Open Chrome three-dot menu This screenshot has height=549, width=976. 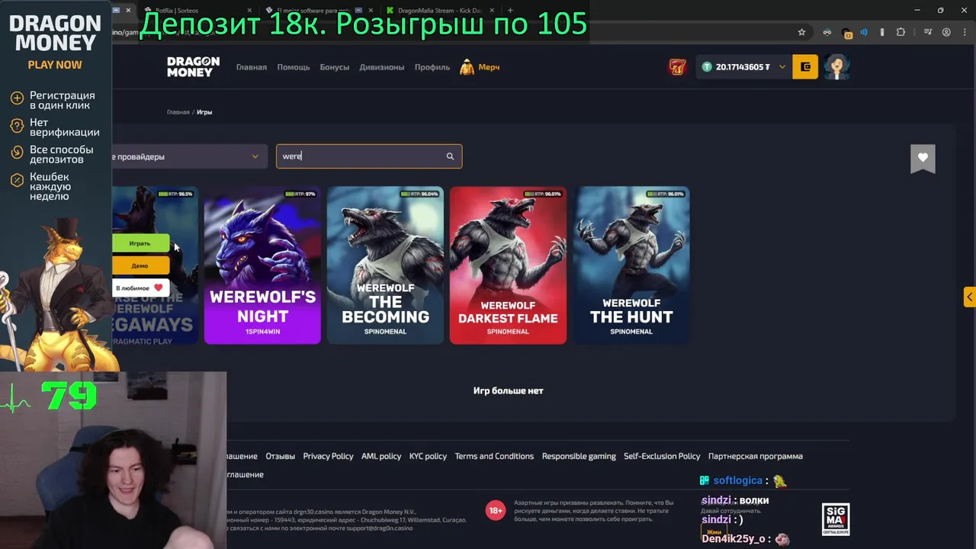click(x=963, y=32)
